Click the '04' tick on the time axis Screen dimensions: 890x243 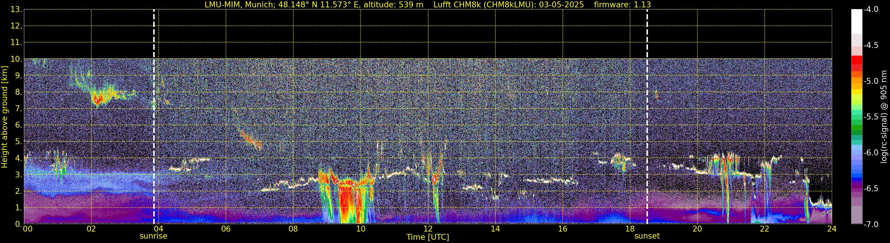(x=158, y=229)
